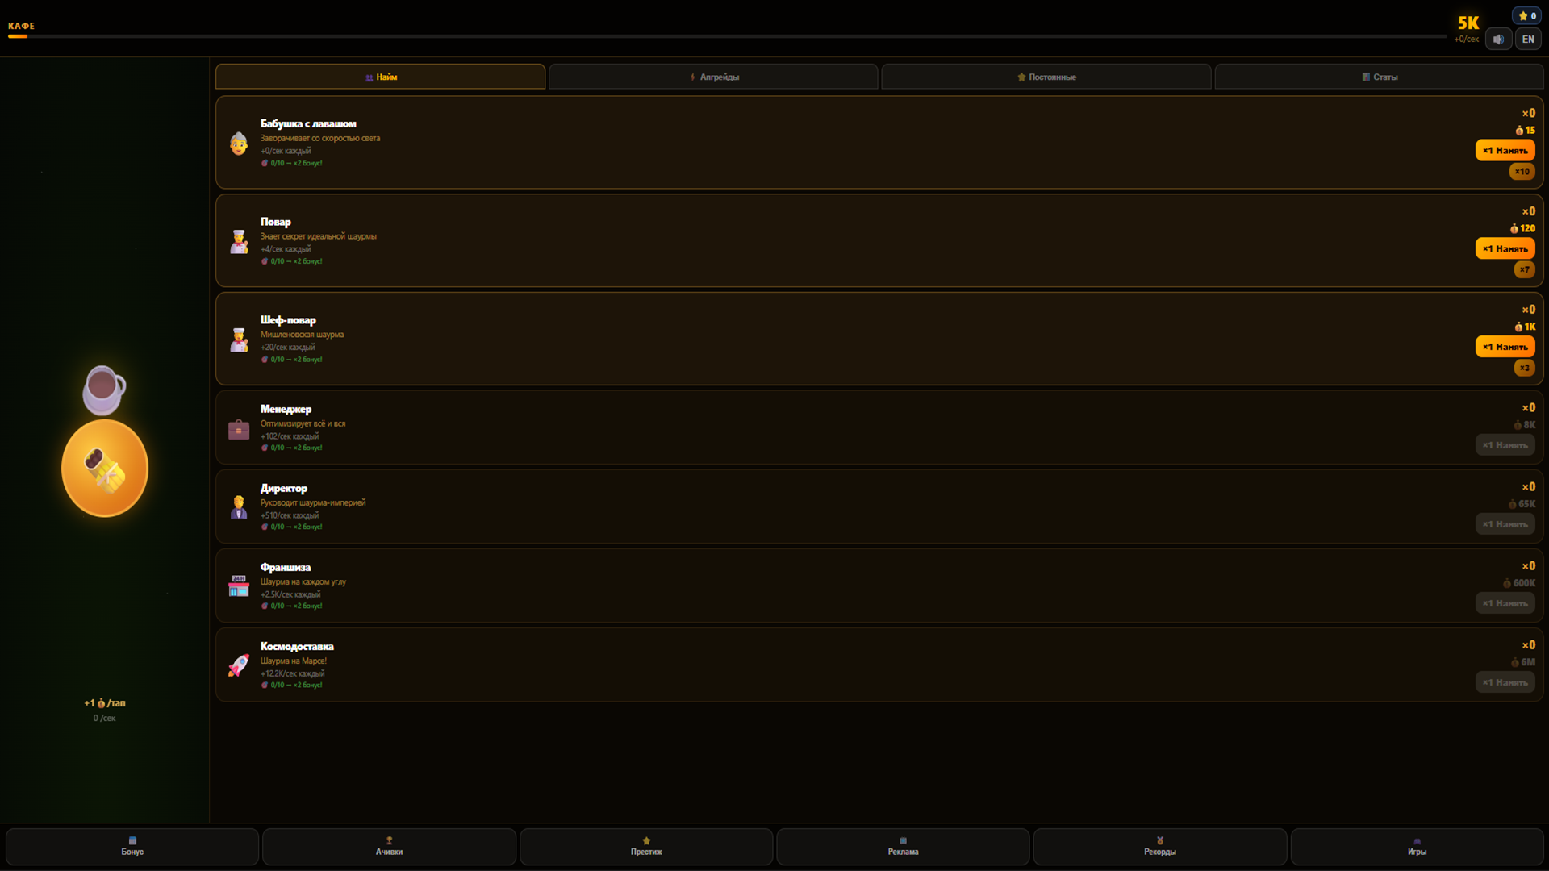Open the Престиж menu
The height and width of the screenshot is (871, 1549).
click(646, 847)
